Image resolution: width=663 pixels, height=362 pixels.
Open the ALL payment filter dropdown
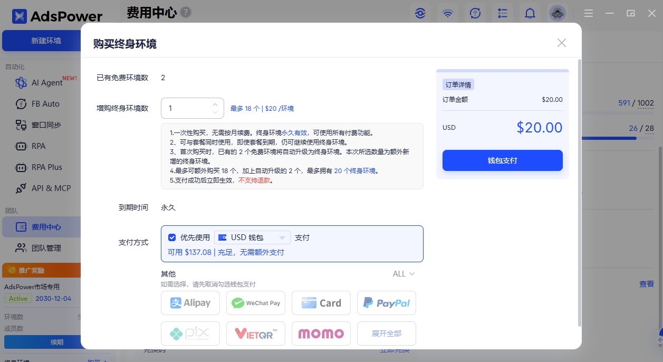[403, 274]
